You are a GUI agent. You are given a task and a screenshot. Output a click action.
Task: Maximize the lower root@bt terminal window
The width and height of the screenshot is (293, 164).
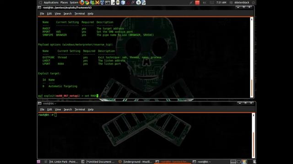(245, 103)
